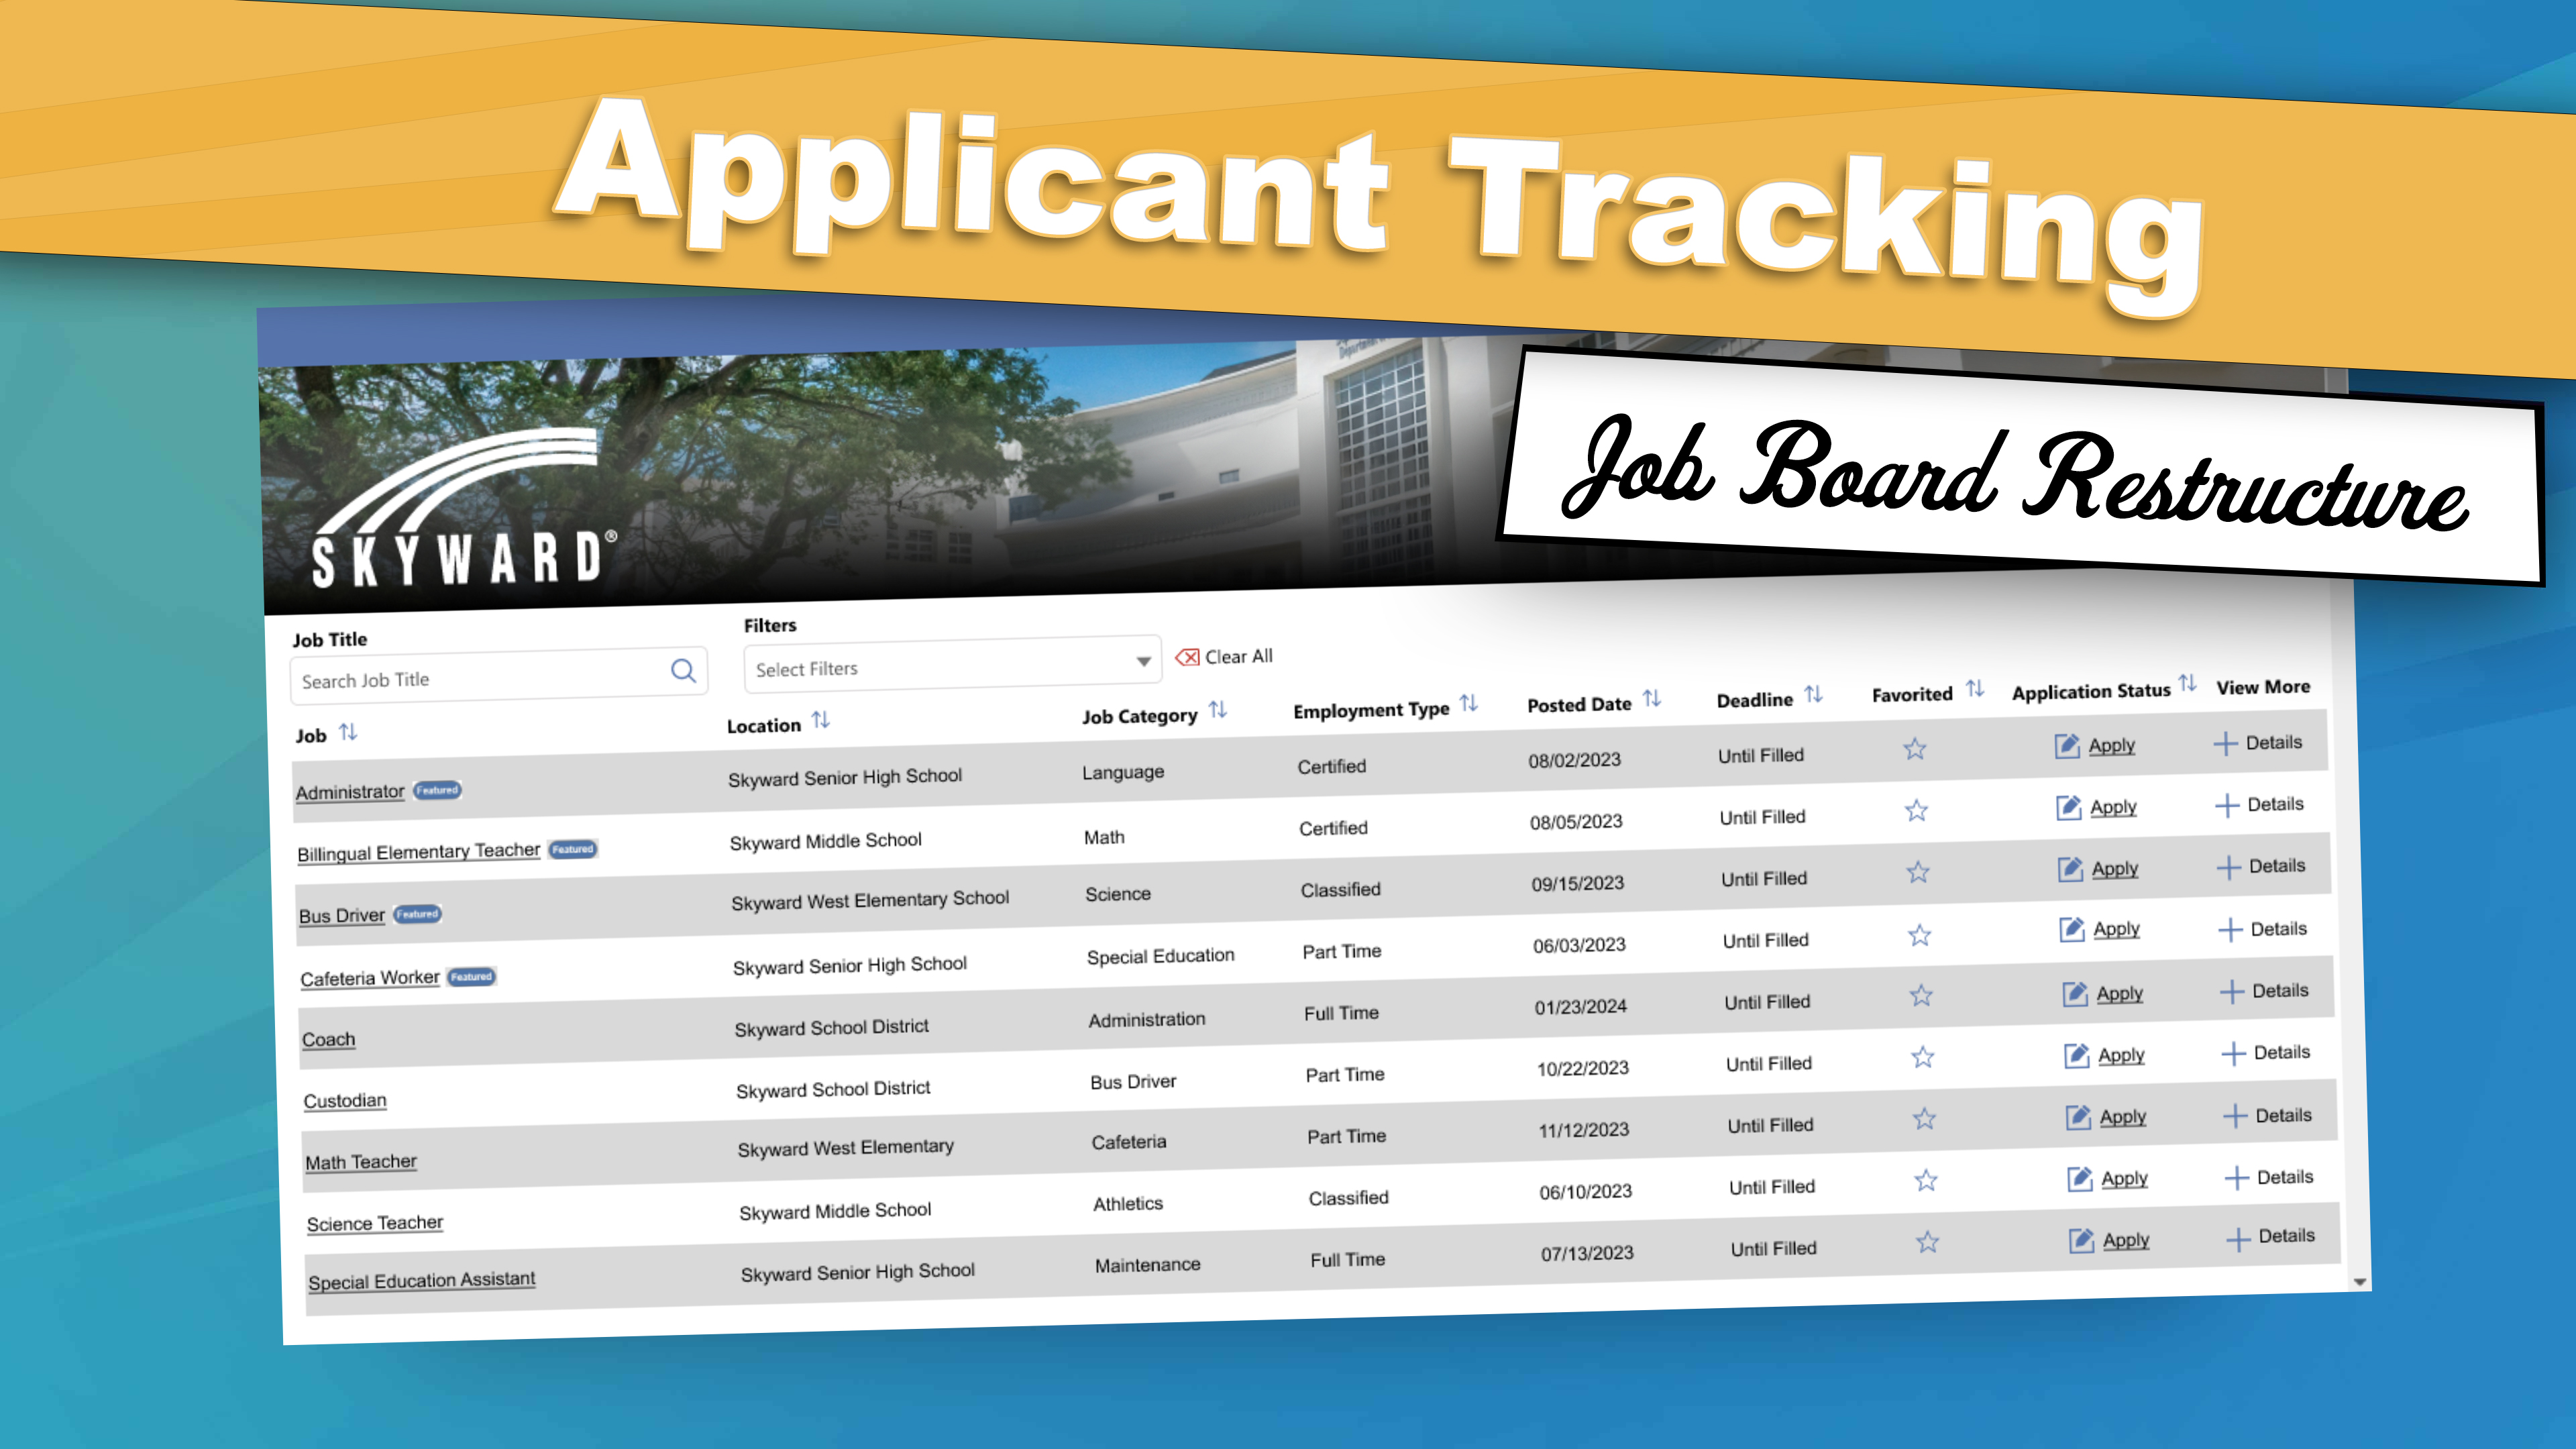Sort by the Location column arrows
The image size is (2576, 1449).
[821, 720]
